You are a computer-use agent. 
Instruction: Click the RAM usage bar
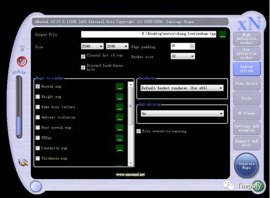click(19, 107)
